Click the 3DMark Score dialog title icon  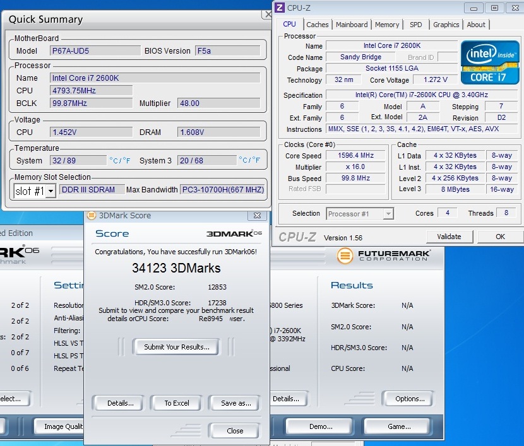point(92,216)
